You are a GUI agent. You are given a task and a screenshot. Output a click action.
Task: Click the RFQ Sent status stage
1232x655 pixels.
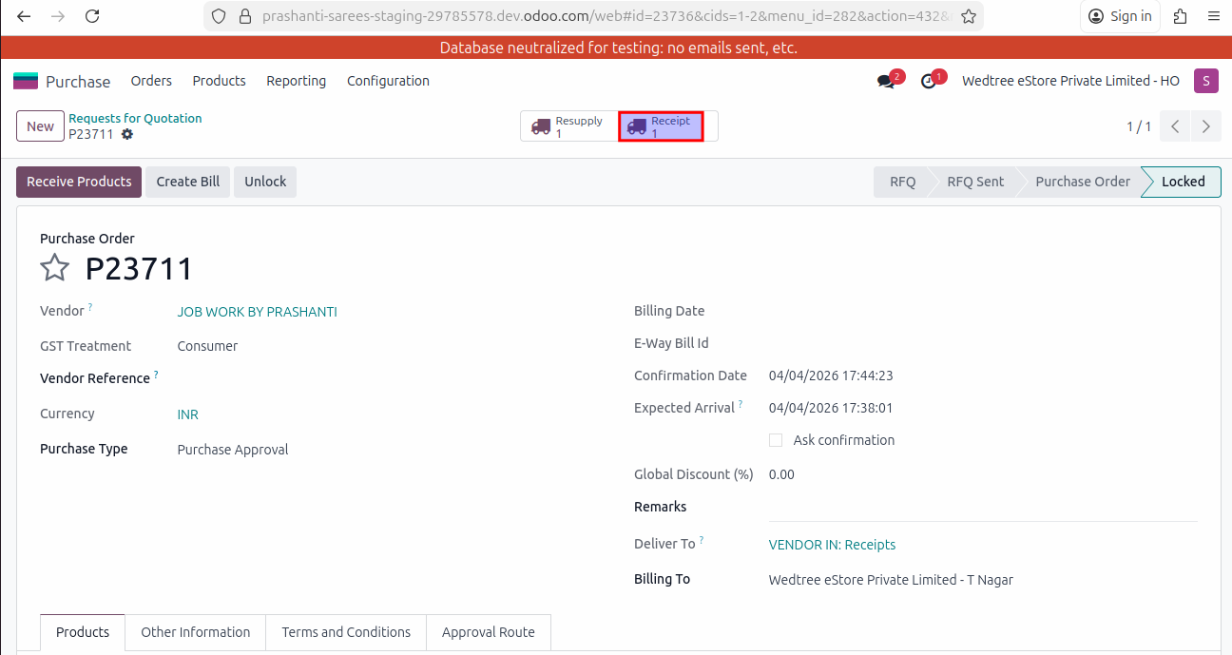975,182
